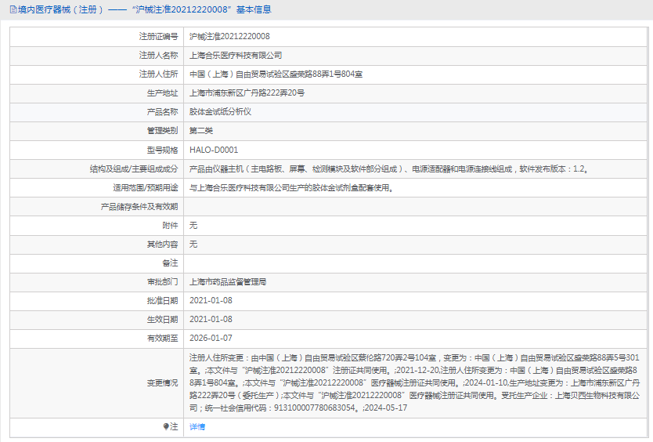Click the structure and composition description text
The height and width of the screenshot is (442, 653).
tap(388, 168)
